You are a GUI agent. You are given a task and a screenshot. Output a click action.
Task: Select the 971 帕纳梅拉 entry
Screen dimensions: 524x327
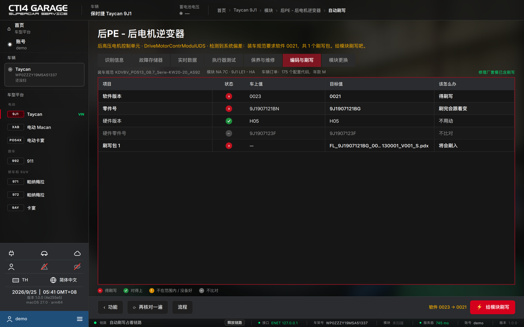click(44, 182)
